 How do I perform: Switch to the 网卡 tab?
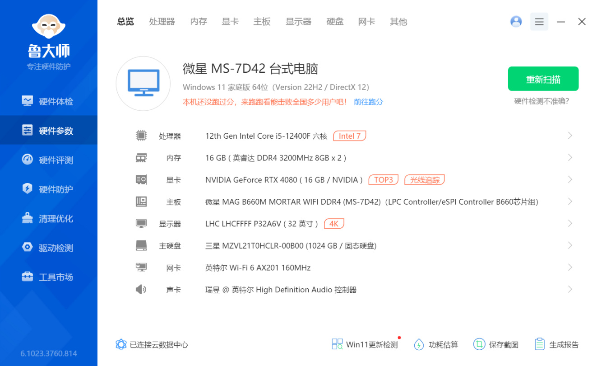[366, 22]
